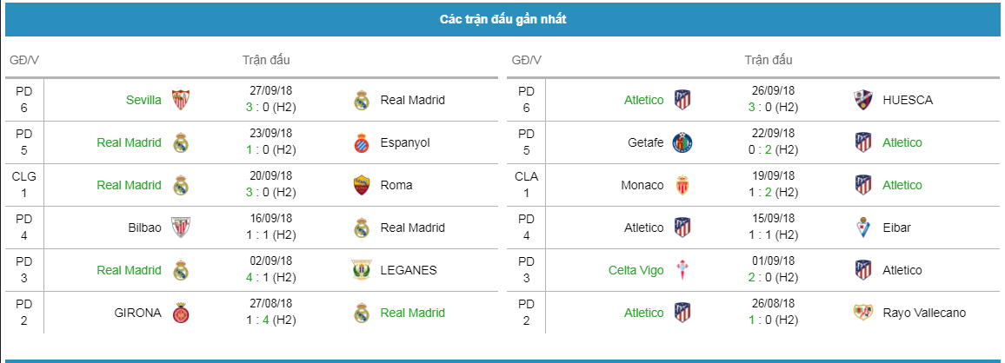Screen dimensions: 1005x363
Task: Open the 3 : 0 score on 27/09/18
Action: (x=272, y=107)
